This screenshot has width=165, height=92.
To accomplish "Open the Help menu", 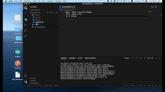I will tap(65, 1).
